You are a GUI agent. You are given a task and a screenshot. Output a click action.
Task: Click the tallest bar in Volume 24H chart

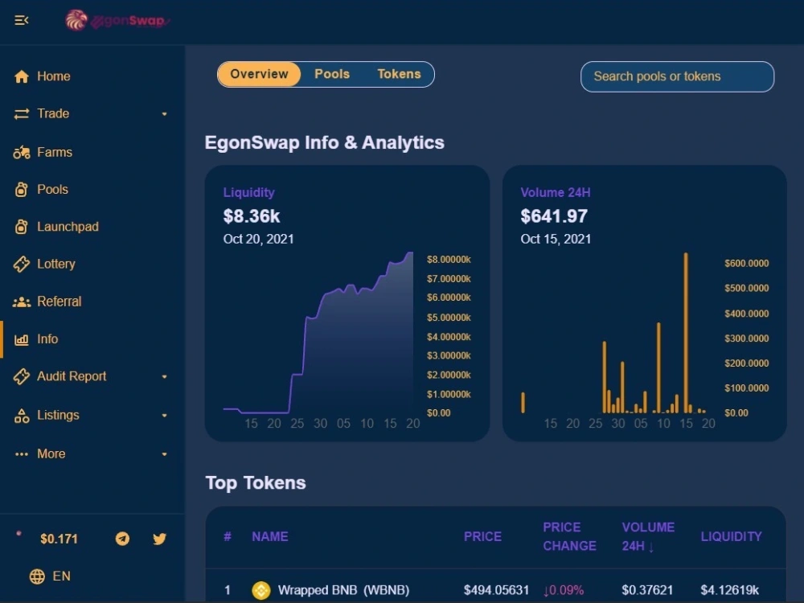pyautogui.click(x=686, y=333)
